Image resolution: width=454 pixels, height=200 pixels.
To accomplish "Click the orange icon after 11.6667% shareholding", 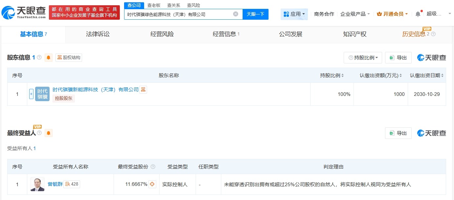I will point(152,184).
